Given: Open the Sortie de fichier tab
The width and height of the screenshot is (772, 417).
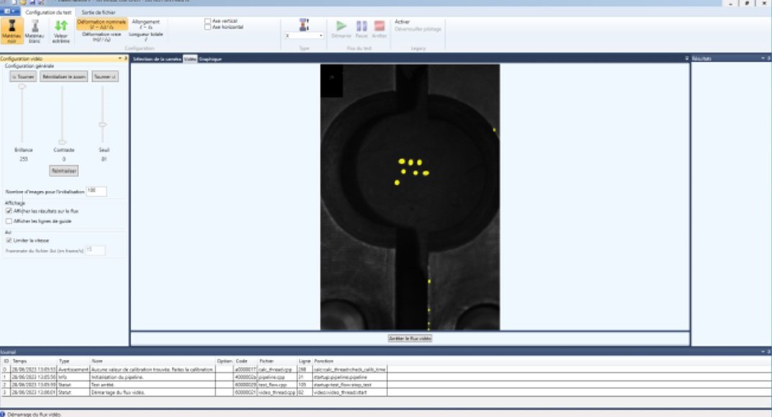Looking at the screenshot, I should [x=99, y=12].
